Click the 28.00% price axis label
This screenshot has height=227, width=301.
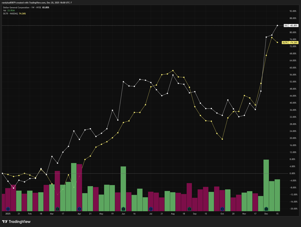pos(293,124)
